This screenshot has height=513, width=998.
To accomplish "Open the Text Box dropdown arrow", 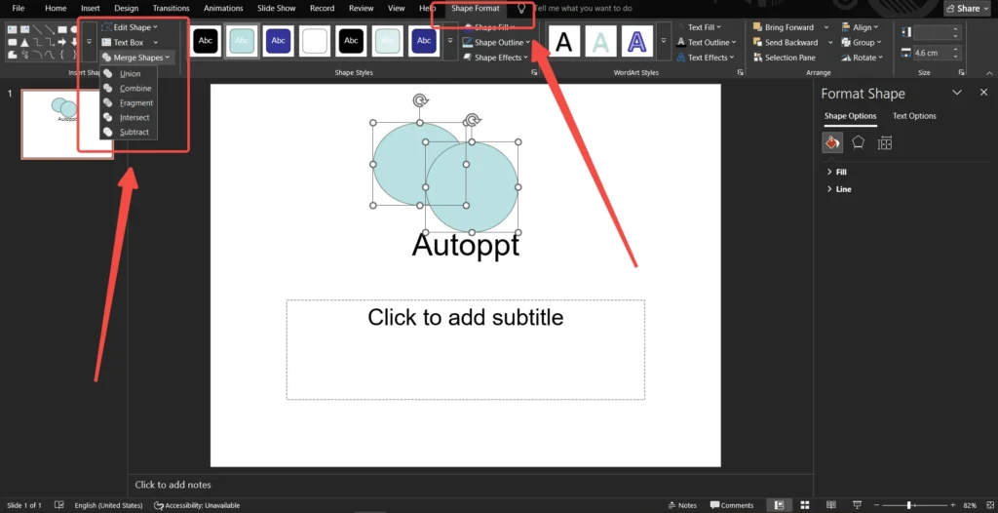I will tap(156, 43).
